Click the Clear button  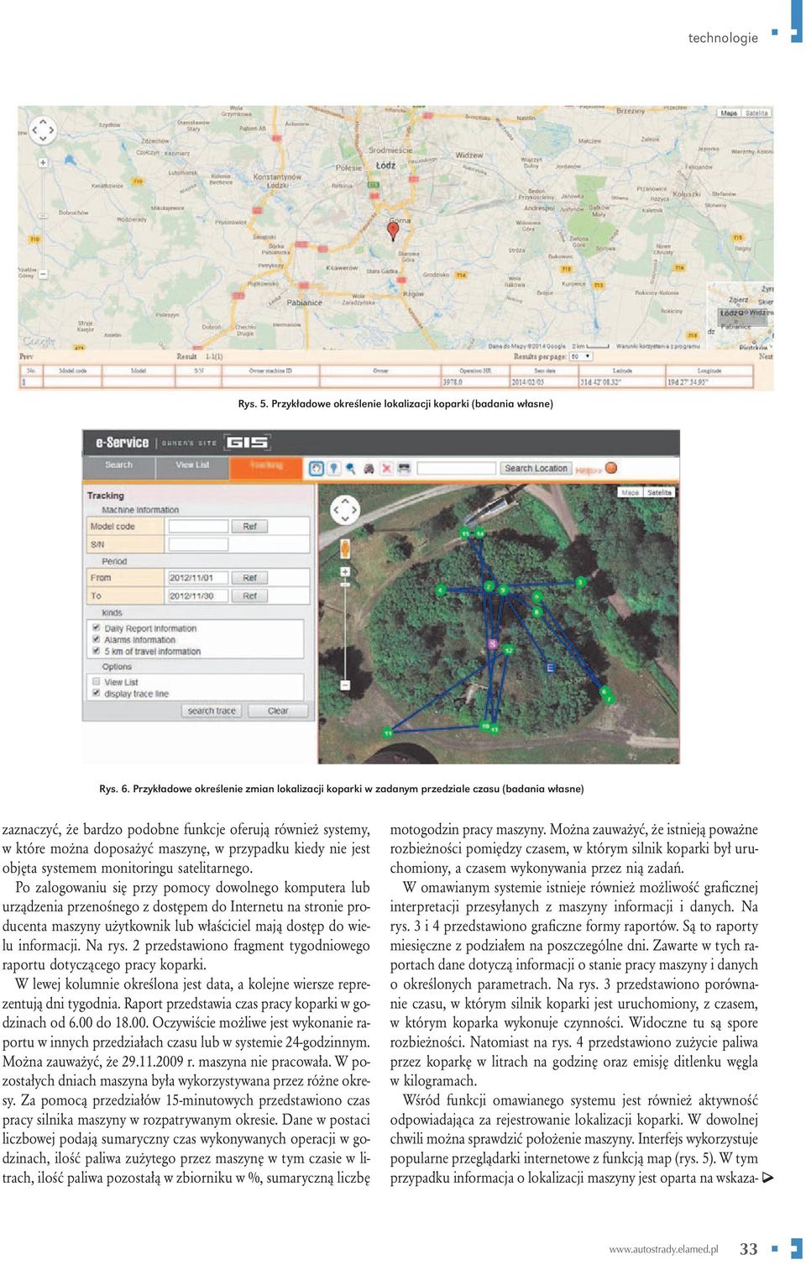click(x=278, y=711)
